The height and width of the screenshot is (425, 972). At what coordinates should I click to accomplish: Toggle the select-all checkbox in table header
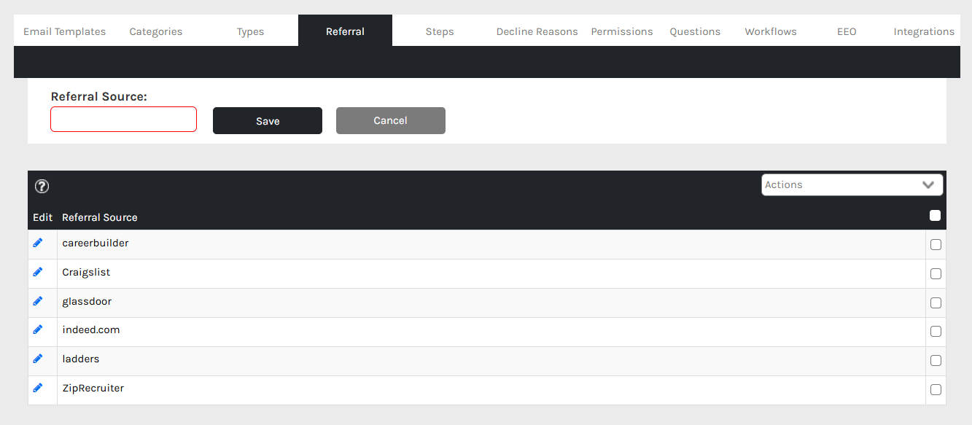(936, 216)
